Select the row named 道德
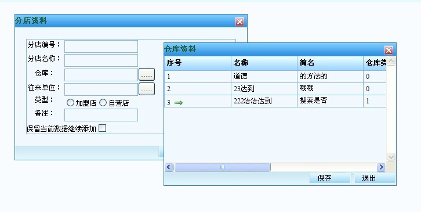 (x=275, y=77)
